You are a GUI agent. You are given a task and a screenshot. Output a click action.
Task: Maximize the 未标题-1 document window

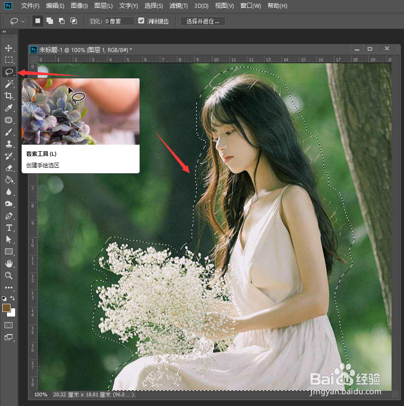pos(370,49)
